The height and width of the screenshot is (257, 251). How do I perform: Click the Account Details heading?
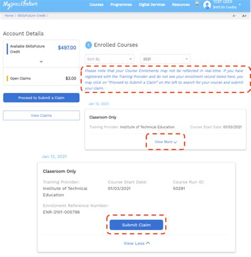(x=23, y=33)
